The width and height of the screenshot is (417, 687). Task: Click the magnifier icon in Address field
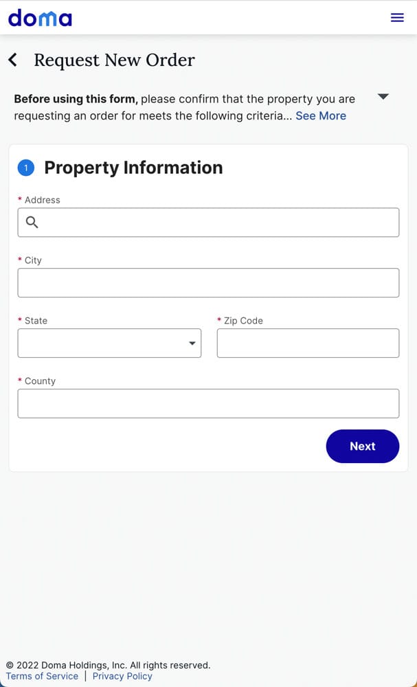tap(32, 222)
